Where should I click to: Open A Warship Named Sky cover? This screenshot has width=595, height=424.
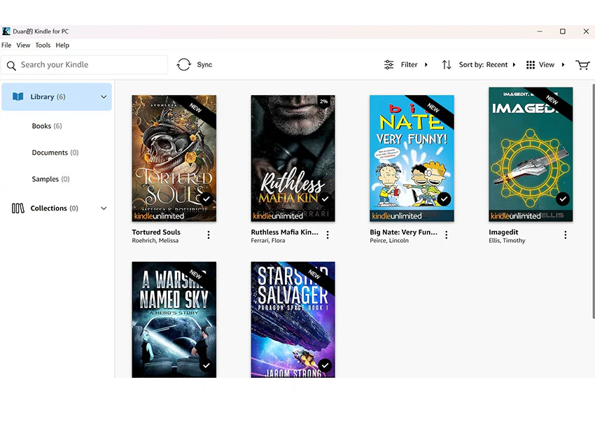pyautogui.click(x=174, y=320)
